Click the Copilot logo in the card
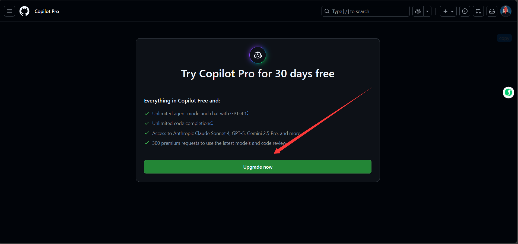This screenshot has height=244, width=518. coord(258,55)
